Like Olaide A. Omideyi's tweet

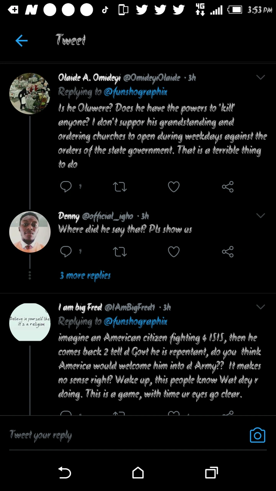[x=174, y=187]
